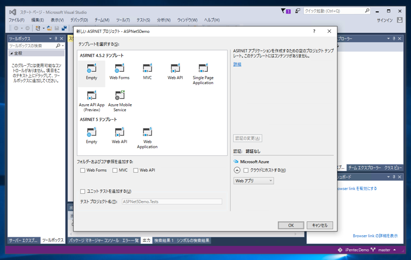Click the OK button
The width and height of the screenshot is (411, 260).
291,225
